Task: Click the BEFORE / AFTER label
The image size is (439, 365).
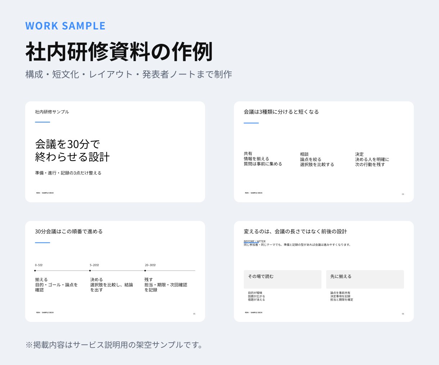Action: click(x=255, y=241)
